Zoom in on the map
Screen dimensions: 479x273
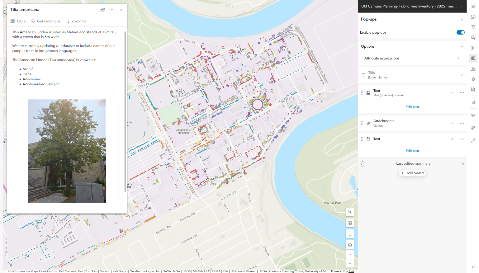(x=350, y=255)
